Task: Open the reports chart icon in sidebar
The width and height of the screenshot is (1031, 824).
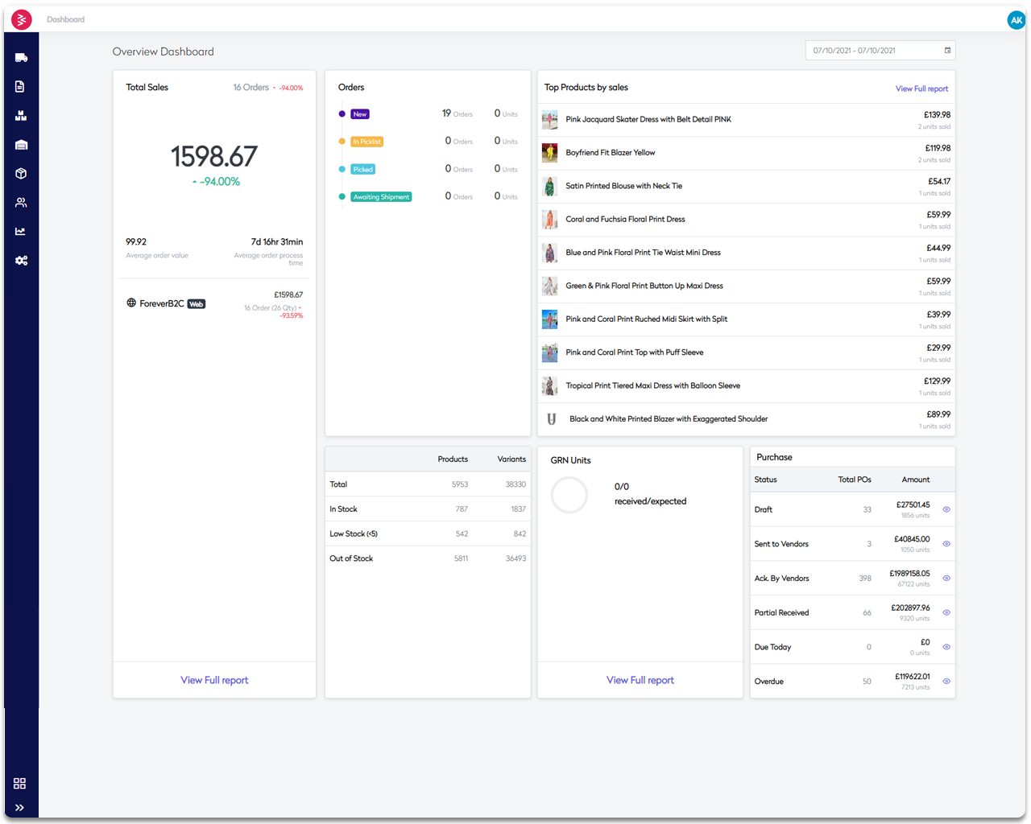Action: 20,231
